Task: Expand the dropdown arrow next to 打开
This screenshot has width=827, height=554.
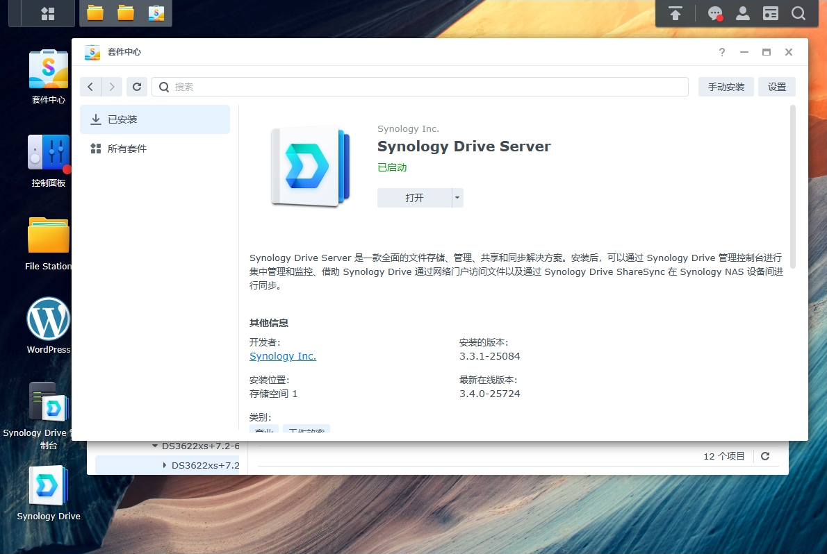Action: (x=457, y=198)
